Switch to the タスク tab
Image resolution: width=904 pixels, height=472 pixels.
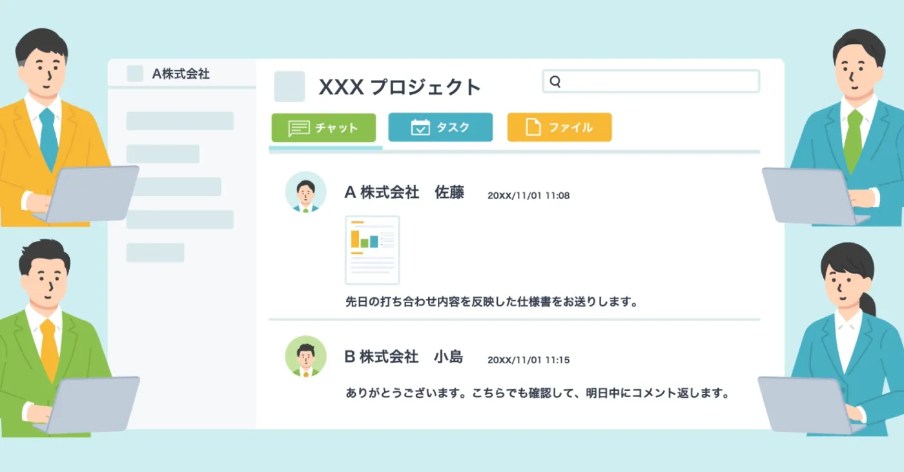[x=440, y=127]
